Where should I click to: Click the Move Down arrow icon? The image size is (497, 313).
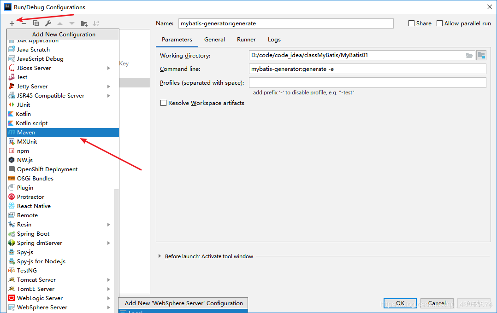click(x=72, y=23)
